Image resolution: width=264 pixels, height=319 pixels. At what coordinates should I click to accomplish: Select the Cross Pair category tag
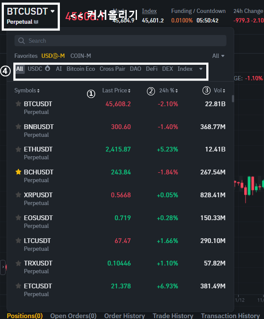112,69
